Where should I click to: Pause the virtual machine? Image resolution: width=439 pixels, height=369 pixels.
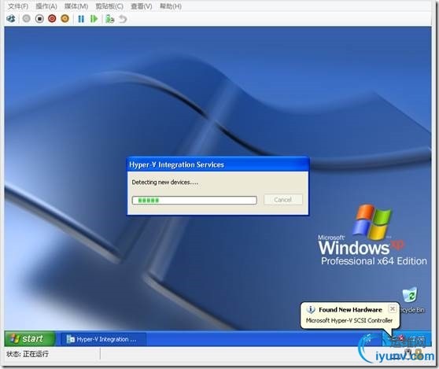point(81,19)
